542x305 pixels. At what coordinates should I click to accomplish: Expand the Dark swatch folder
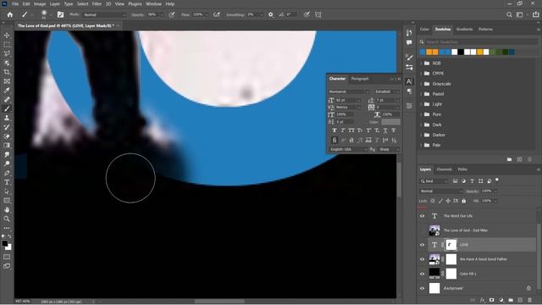point(422,125)
